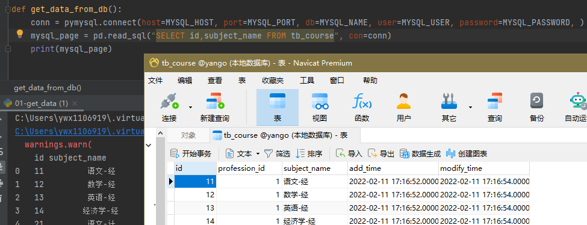
Task: Collapse the def get_data_from_db fold marker
Action: pos(8,10)
